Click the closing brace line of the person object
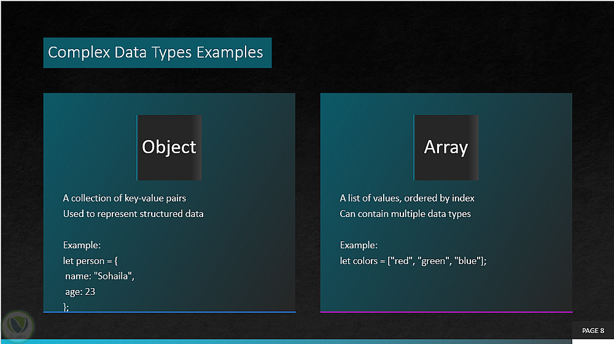Image resolution: width=614 pixels, height=344 pixels. [x=66, y=306]
